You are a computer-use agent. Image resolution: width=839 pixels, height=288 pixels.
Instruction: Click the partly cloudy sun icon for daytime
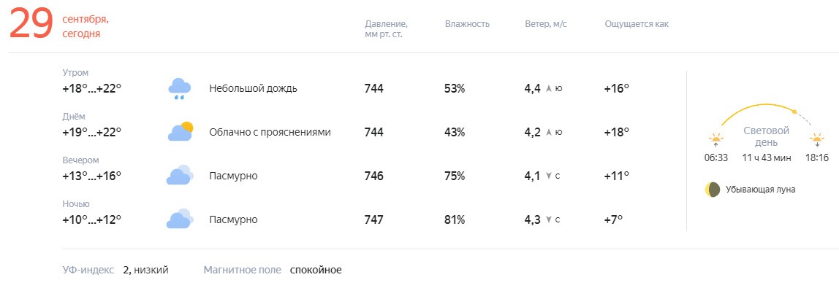(180, 132)
